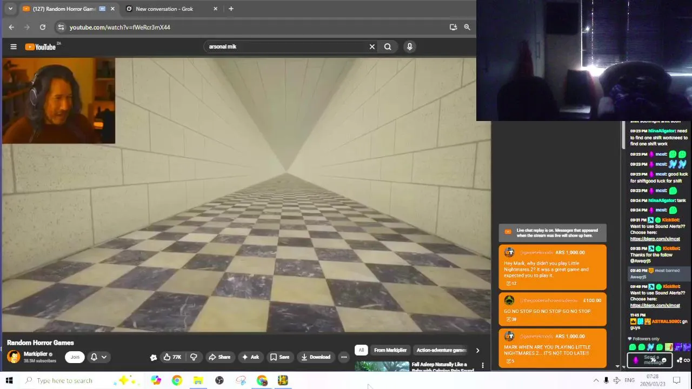The height and width of the screenshot is (389, 692).
Task: Close the Random Horror Games tab
Action: (112, 9)
